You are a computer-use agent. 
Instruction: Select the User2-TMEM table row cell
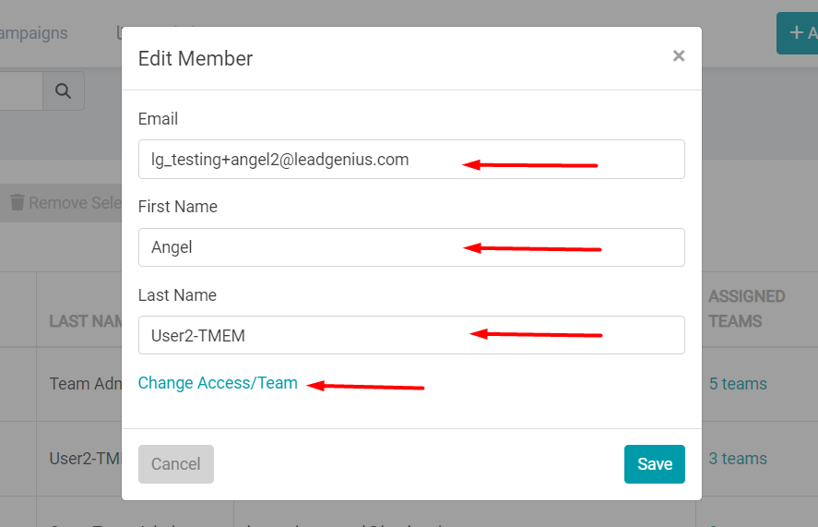(x=86, y=459)
